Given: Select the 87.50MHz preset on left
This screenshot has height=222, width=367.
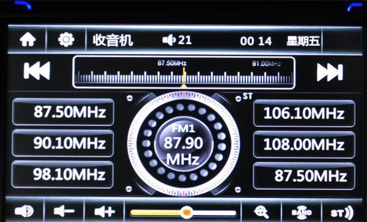Looking at the screenshot, I should (63, 112).
